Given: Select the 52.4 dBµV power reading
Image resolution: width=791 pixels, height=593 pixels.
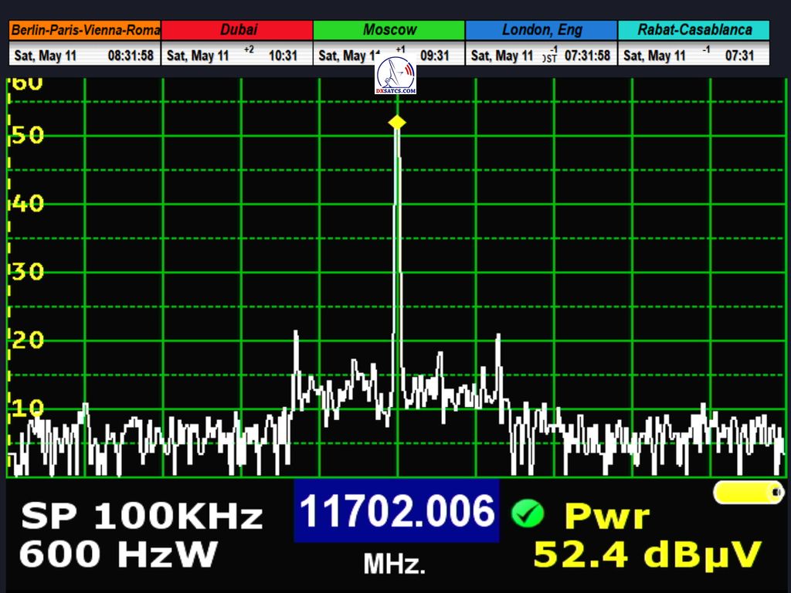Looking at the screenshot, I should [647, 554].
